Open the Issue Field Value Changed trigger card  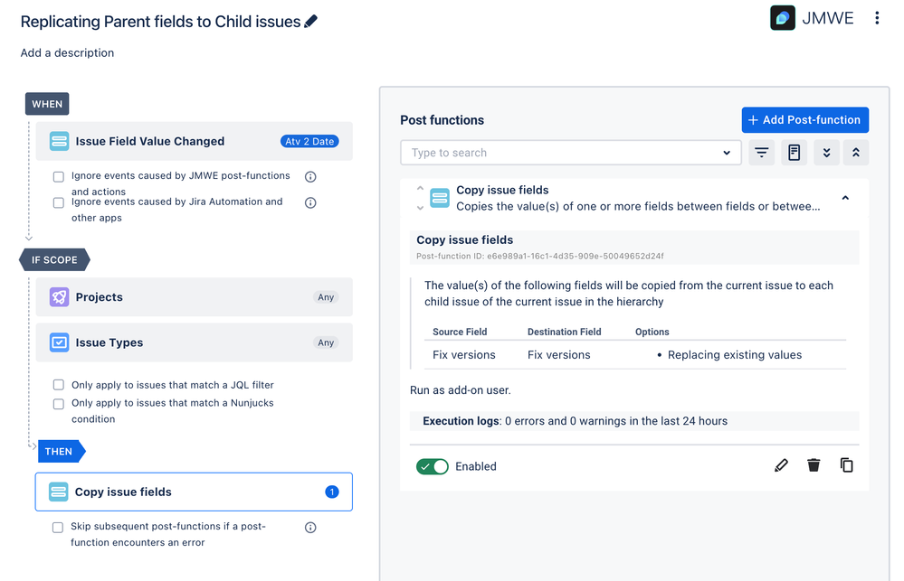point(195,141)
